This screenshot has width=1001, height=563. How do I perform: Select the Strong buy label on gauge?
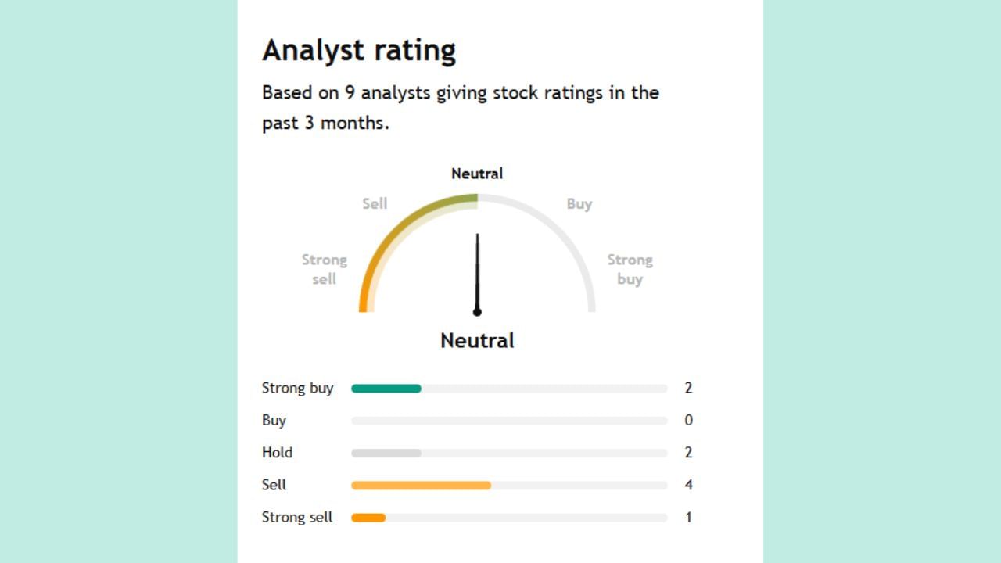pos(630,269)
